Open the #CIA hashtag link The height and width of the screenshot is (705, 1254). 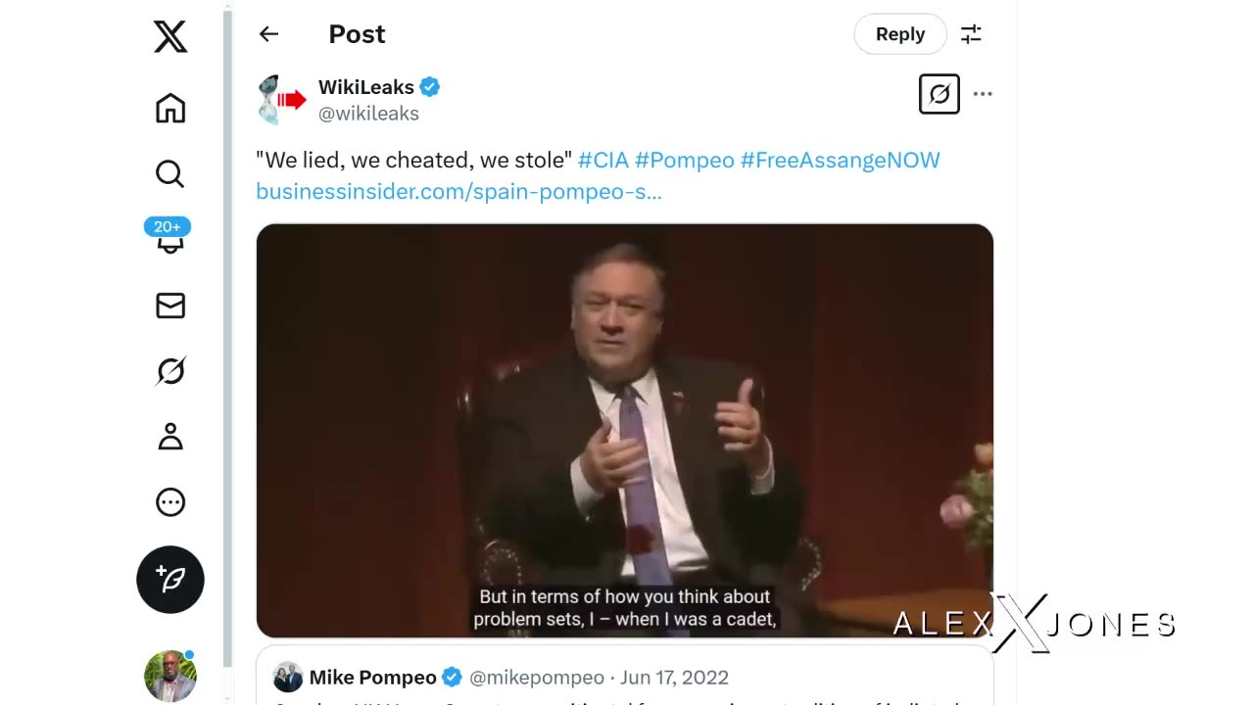coord(603,160)
